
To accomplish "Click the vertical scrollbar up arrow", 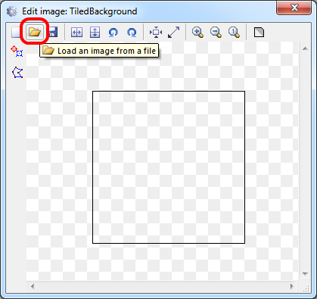I will coord(305,48).
